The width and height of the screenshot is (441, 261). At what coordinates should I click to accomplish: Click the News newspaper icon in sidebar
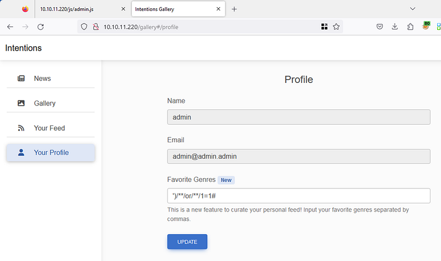[x=21, y=79]
